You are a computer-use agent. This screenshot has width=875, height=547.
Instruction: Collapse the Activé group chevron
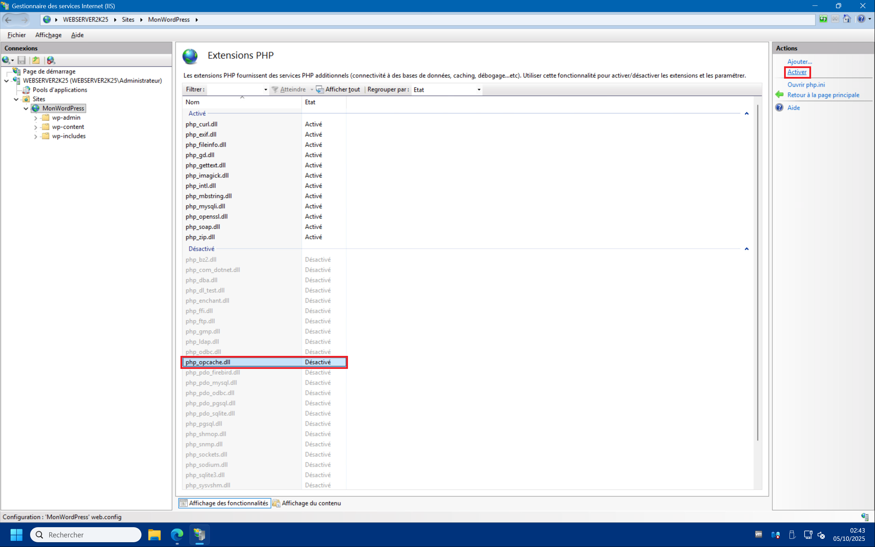tap(746, 114)
